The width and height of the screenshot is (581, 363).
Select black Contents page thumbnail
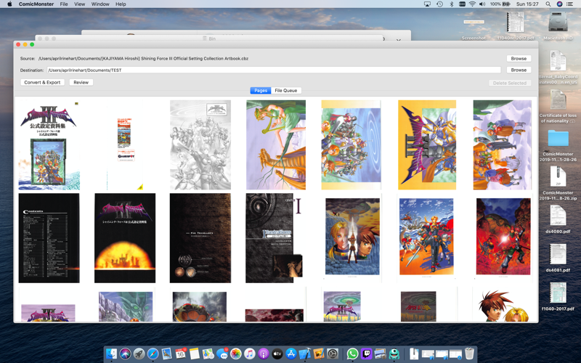coord(49,238)
